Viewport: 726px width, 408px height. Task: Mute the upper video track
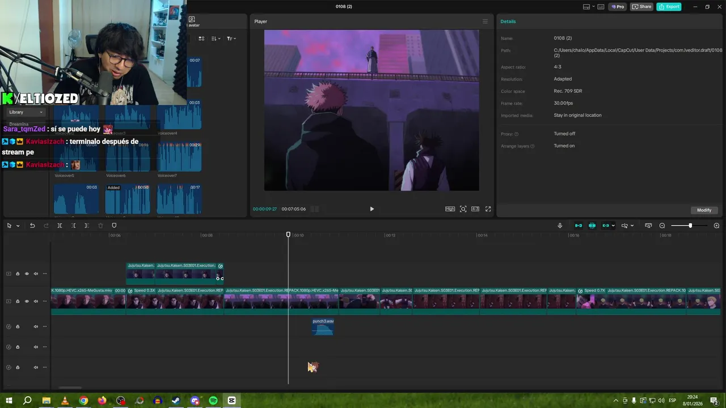pos(36,274)
